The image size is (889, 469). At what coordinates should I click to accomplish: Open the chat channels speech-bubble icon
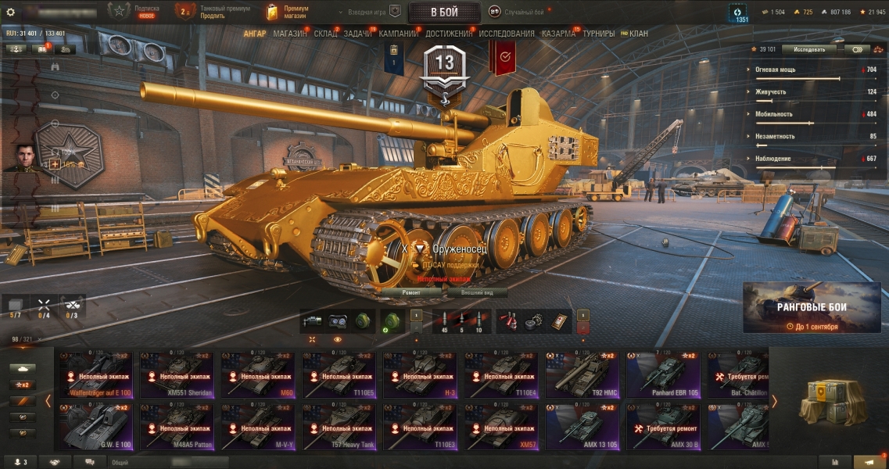click(90, 462)
